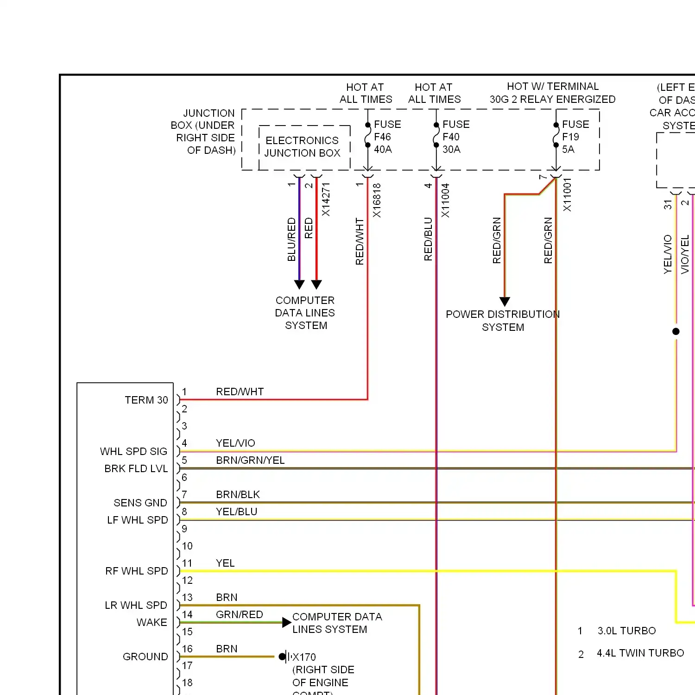
Task: Select the FUSE F46 40A label
Action: [x=387, y=137]
